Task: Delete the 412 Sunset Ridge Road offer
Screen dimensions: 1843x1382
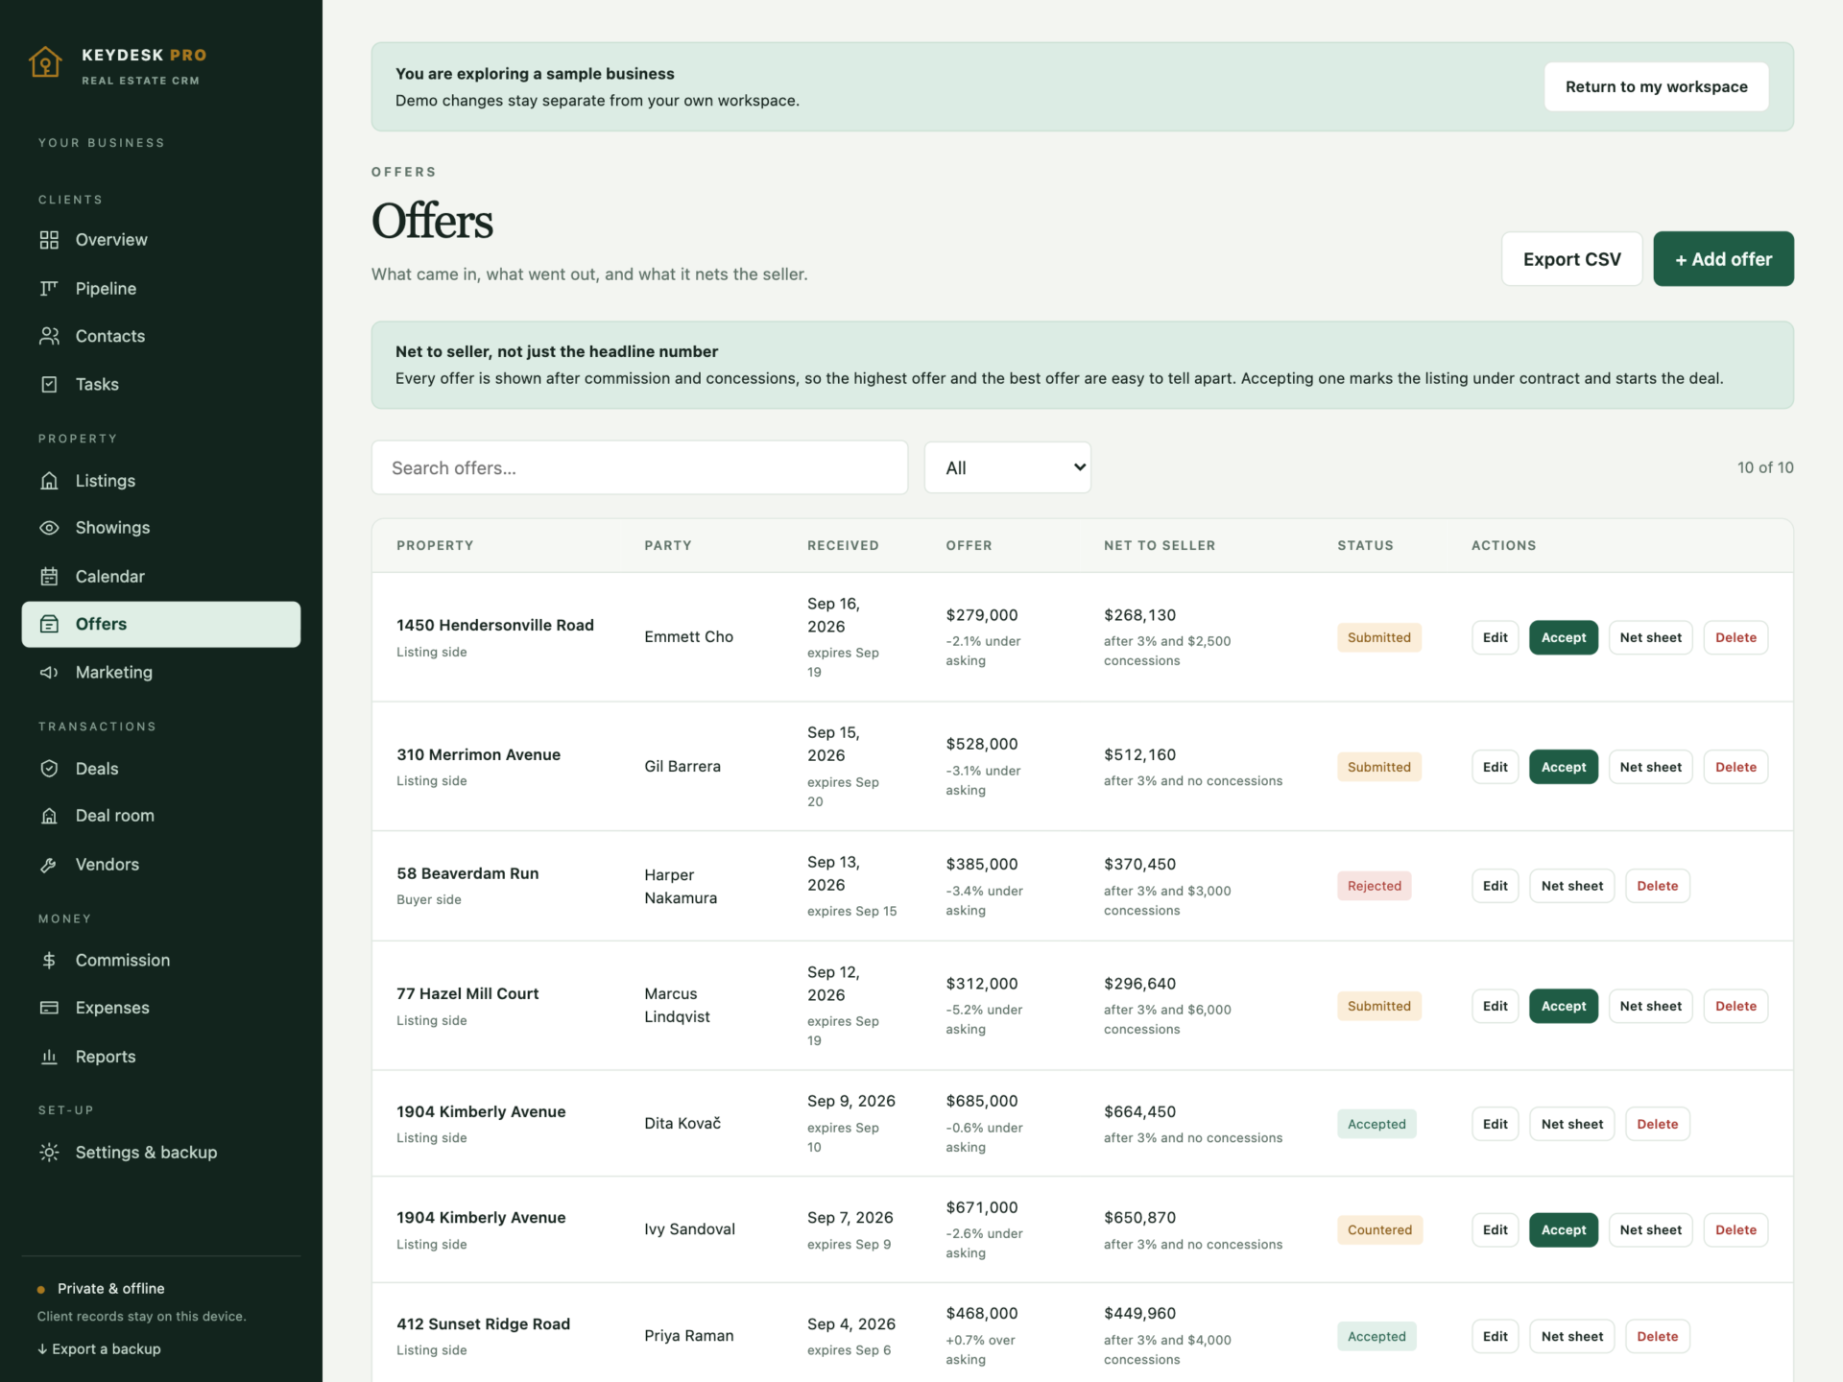Action: point(1657,1336)
